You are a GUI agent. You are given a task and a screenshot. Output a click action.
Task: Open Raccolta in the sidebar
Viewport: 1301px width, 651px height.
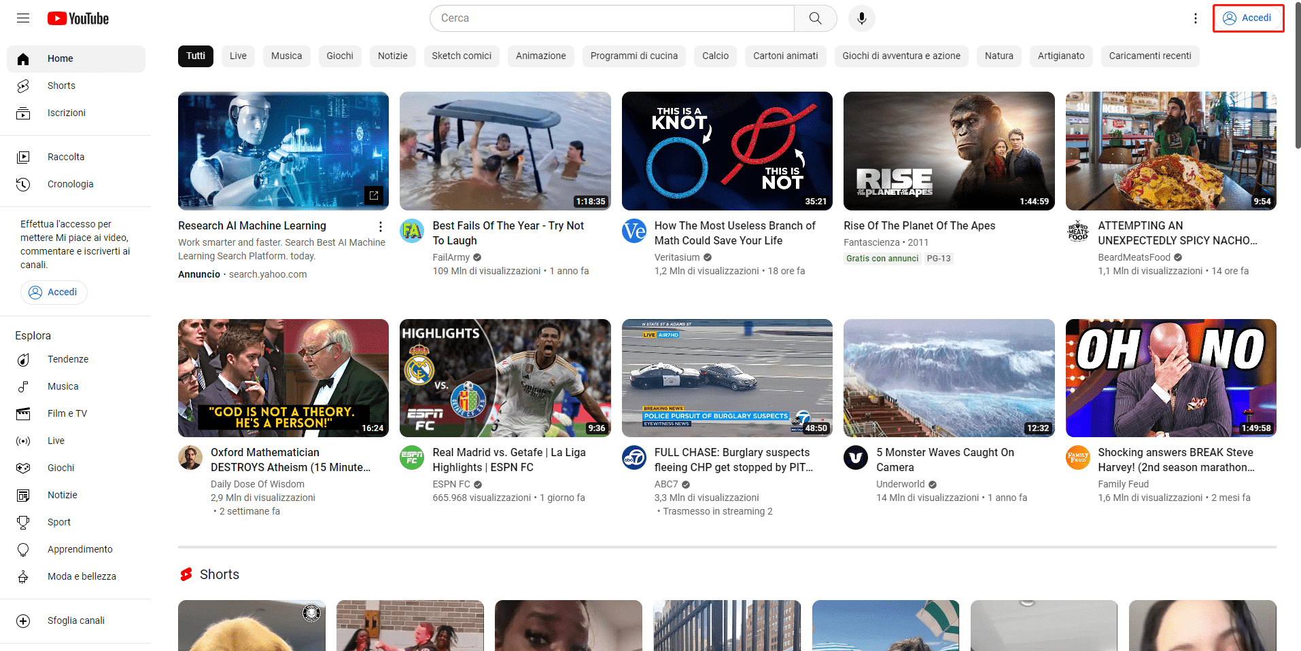76,157
